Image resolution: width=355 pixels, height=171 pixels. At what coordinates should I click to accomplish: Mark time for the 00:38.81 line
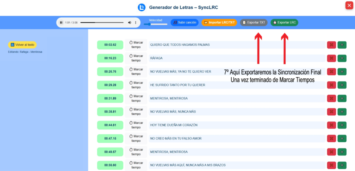point(136,112)
